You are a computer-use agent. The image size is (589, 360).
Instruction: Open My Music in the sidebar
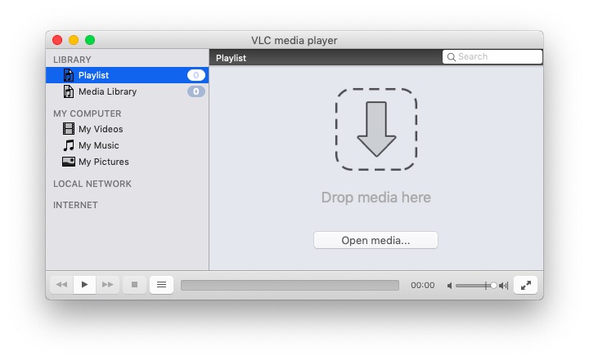(x=128, y=145)
